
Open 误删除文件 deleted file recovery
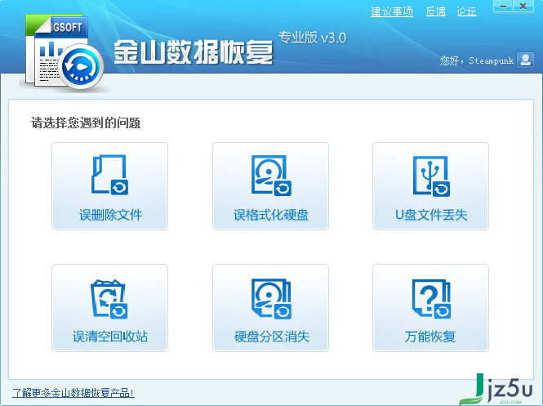point(109,186)
